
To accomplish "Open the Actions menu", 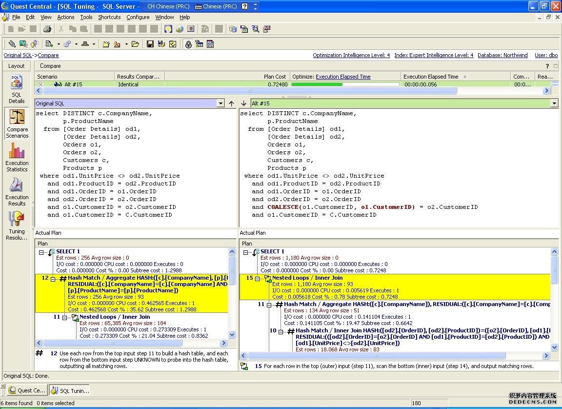I will 66,17.
